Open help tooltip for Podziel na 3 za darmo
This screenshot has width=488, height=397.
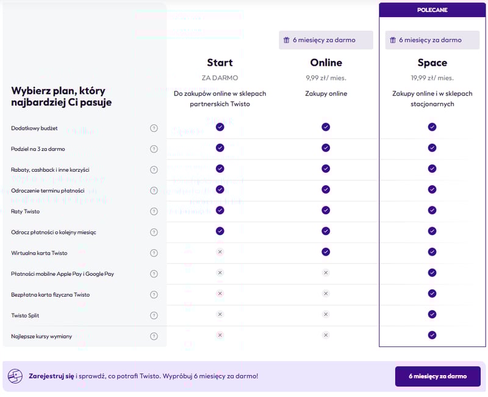point(154,149)
